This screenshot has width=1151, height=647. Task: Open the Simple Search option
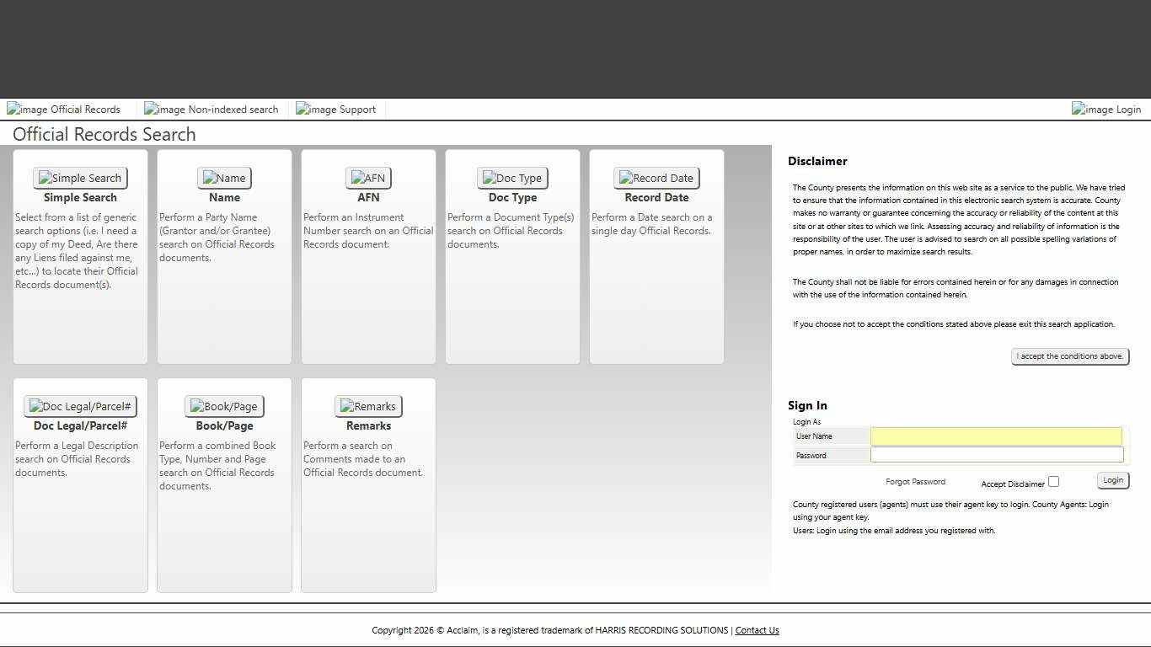80,178
